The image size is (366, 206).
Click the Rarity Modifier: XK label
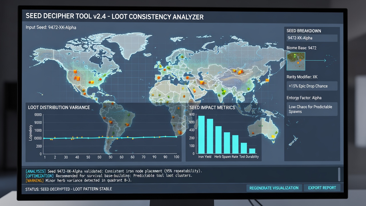302,77
